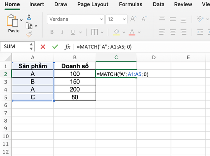This screenshot has height=156, width=210.
Task: Select the cell containing 80
Action: (x=75, y=97)
